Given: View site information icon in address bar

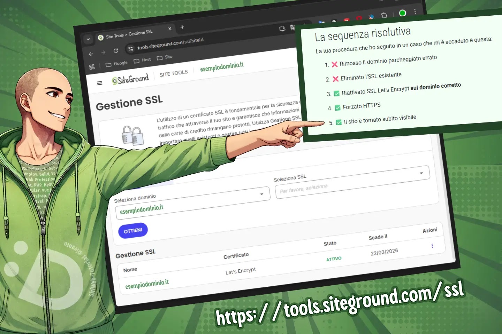Looking at the screenshot, I should pos(131,49).
